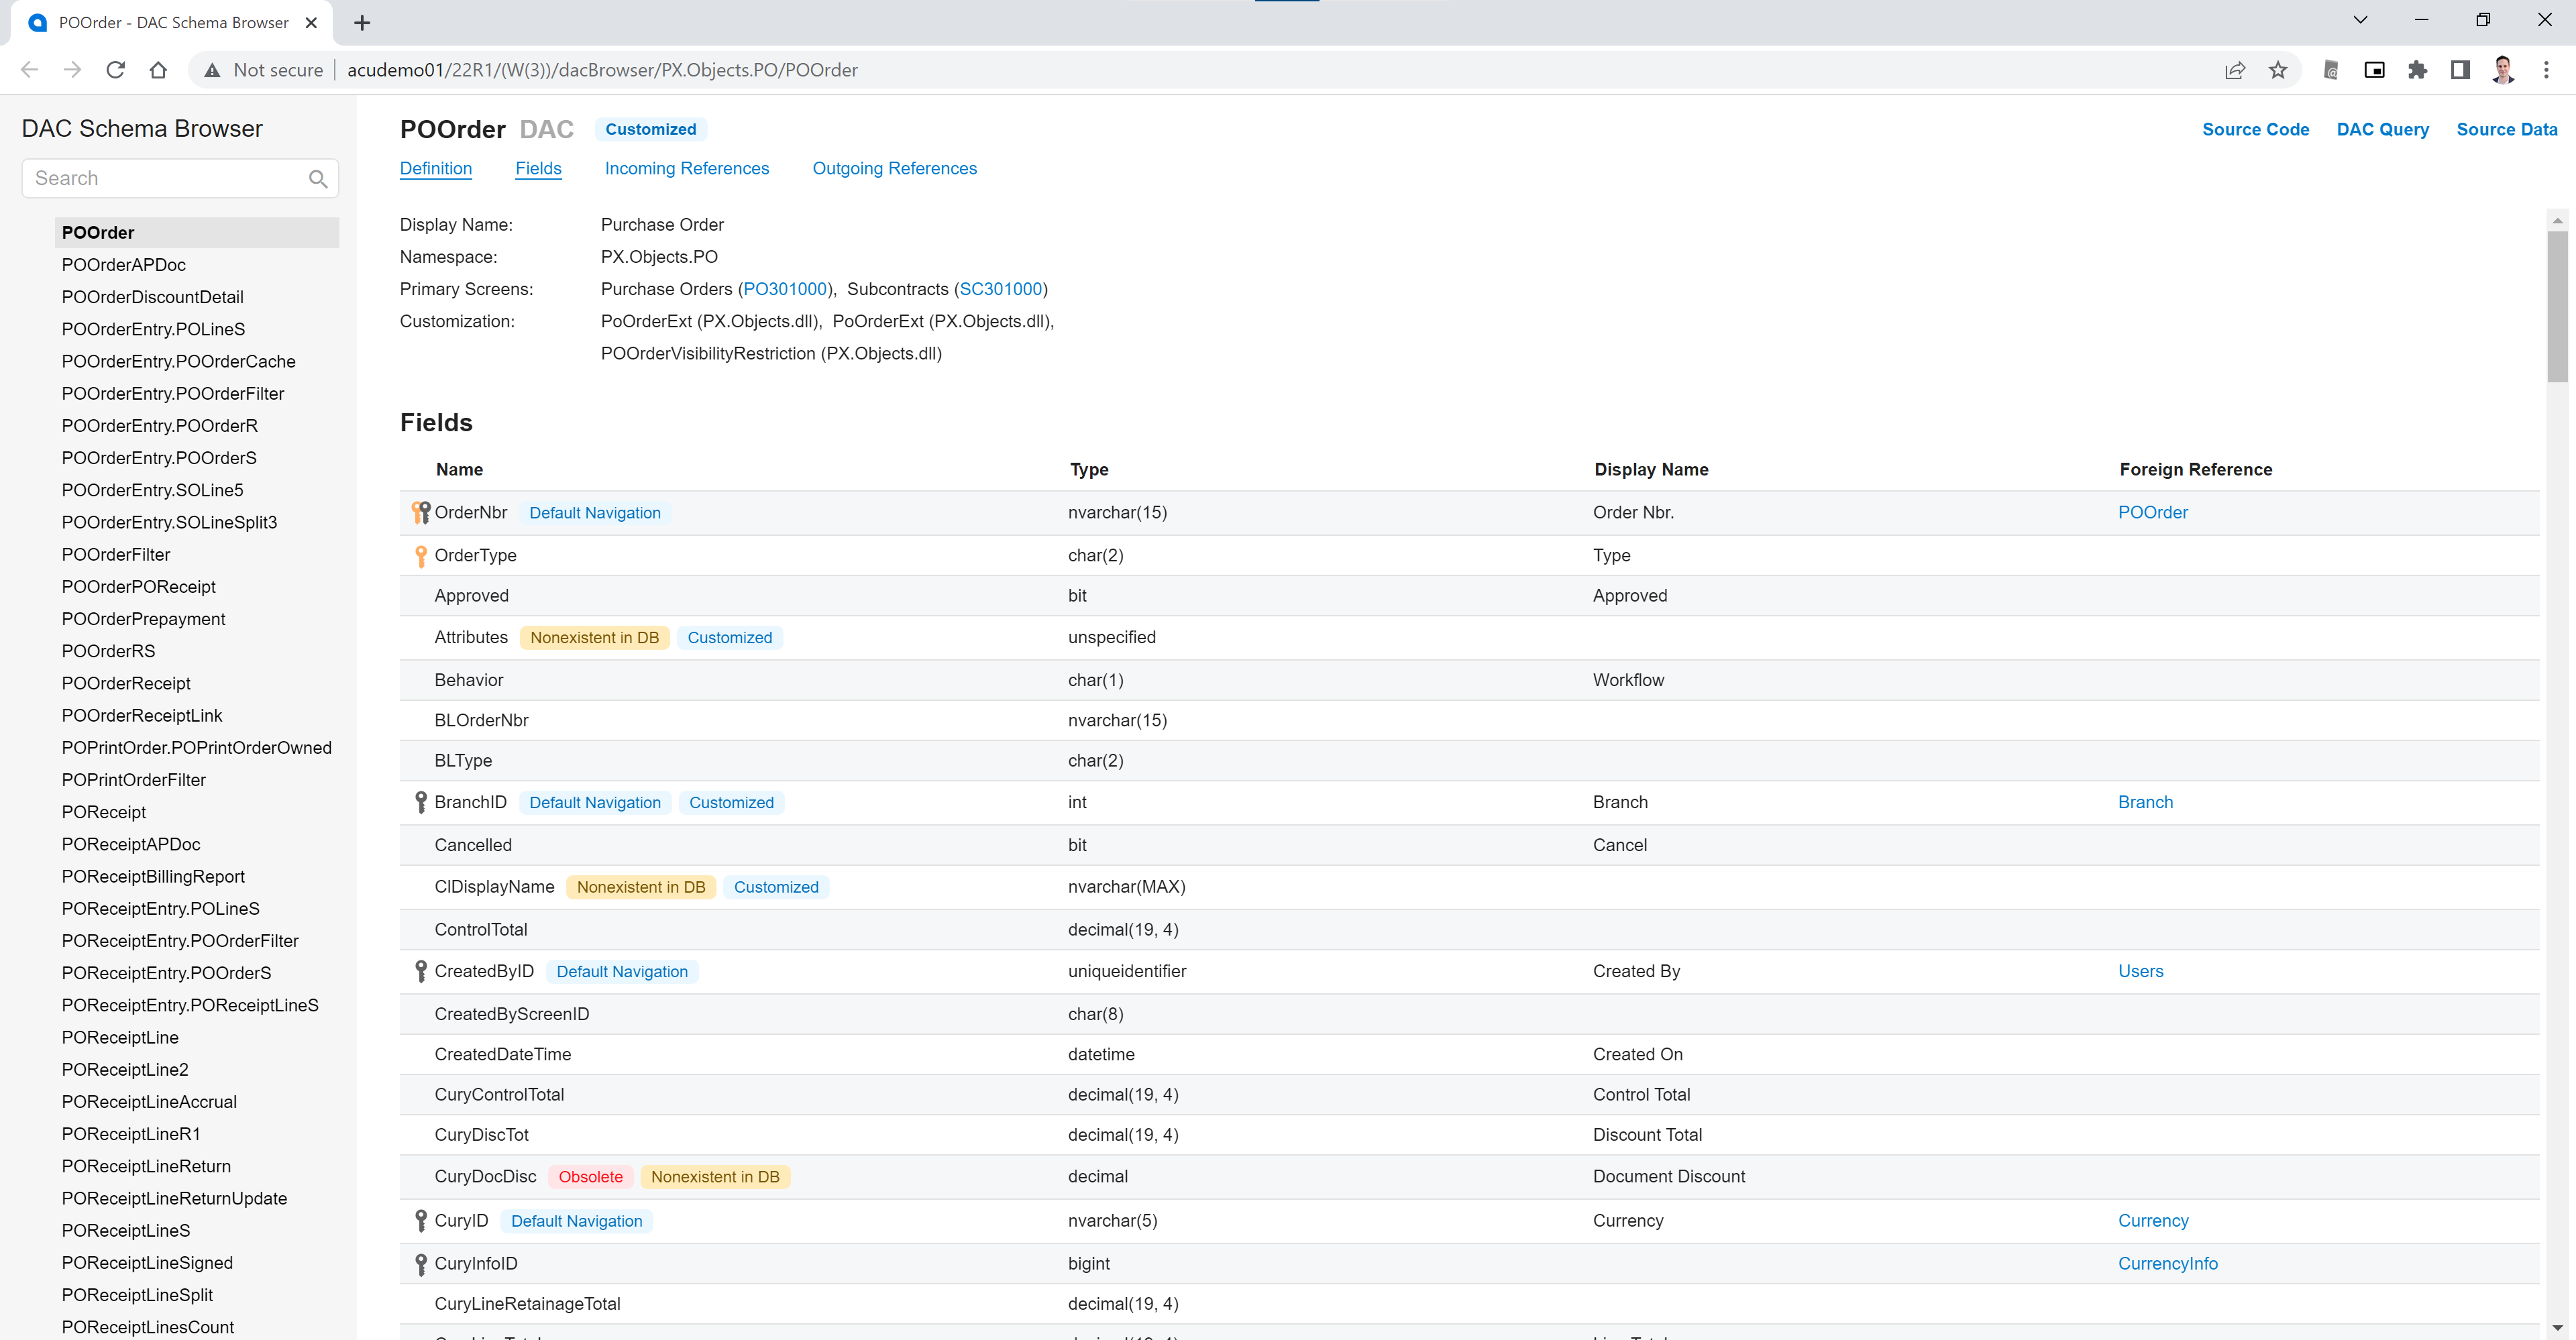Click the key icon beside CuryInfoID
The width and height of the screenshot is (2576, 1340).
pyautogui.click(x=421, y=1264)
